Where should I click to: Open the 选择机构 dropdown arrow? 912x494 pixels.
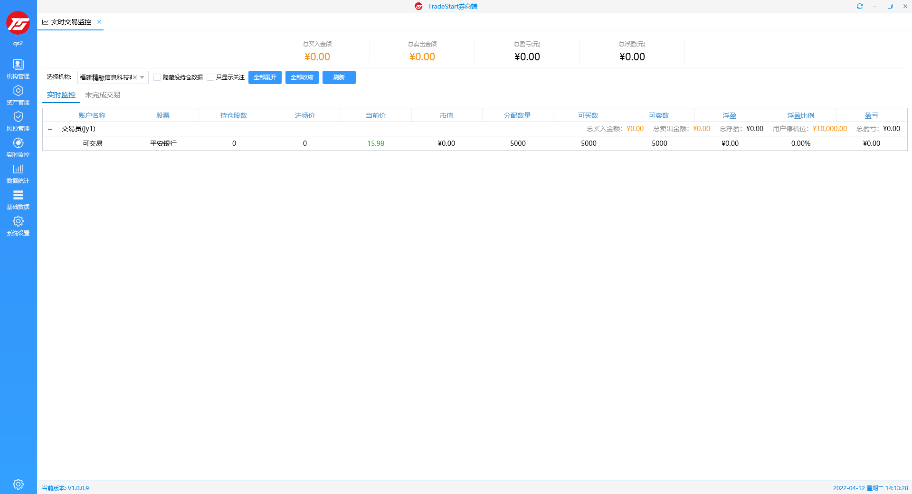click(142, 77)
